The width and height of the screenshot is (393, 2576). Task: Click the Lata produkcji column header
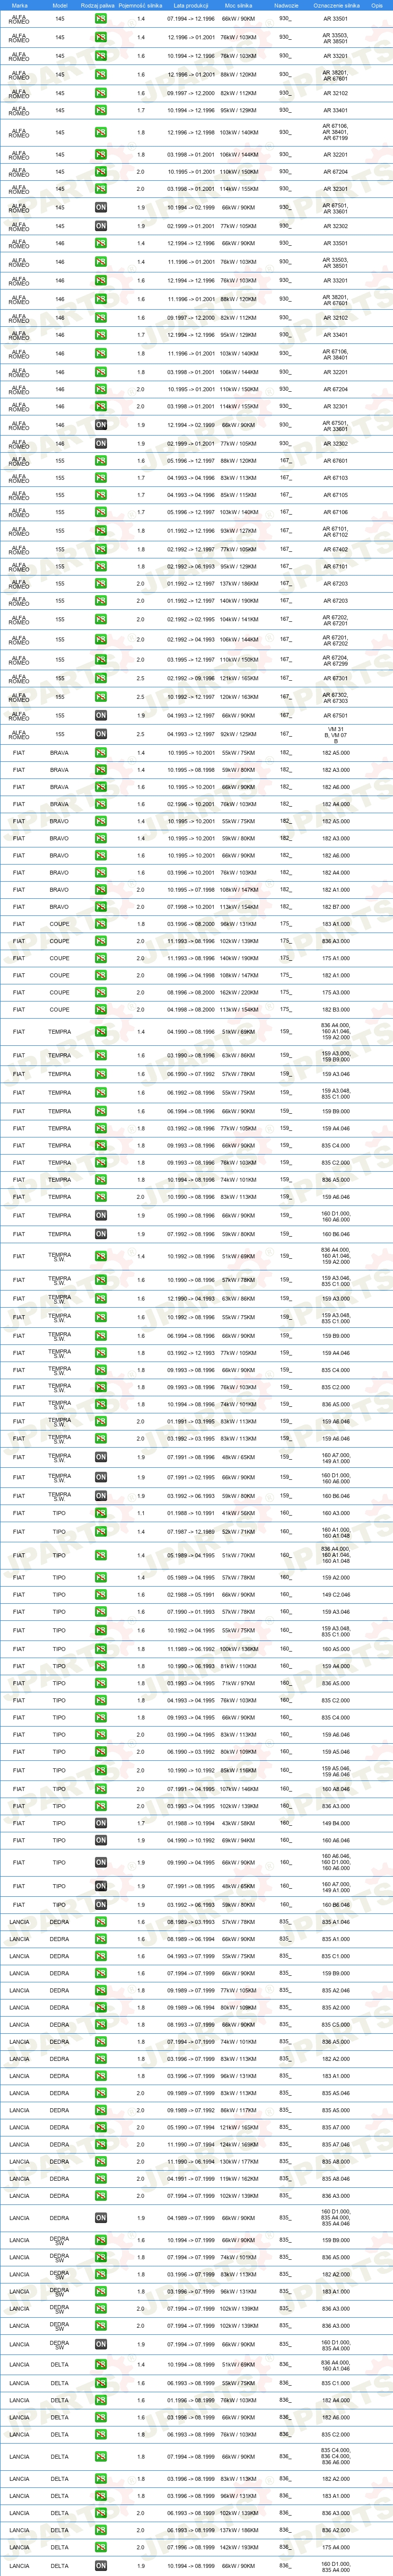click(190, 5)
